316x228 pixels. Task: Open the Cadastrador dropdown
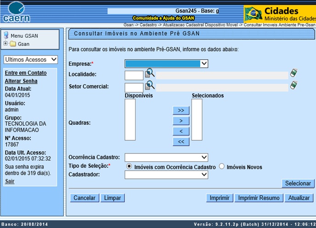(x=166, y=175)
